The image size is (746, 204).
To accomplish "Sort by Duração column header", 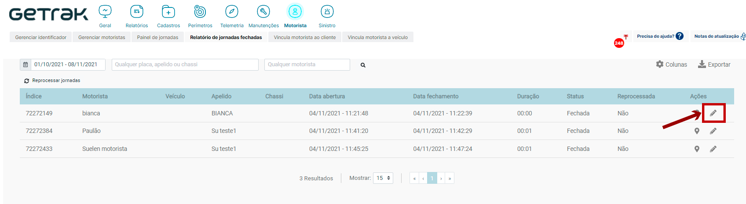I will tap(528, 97).
